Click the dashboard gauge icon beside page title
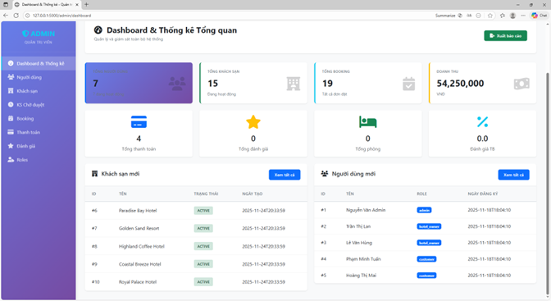 coord(98,30)
